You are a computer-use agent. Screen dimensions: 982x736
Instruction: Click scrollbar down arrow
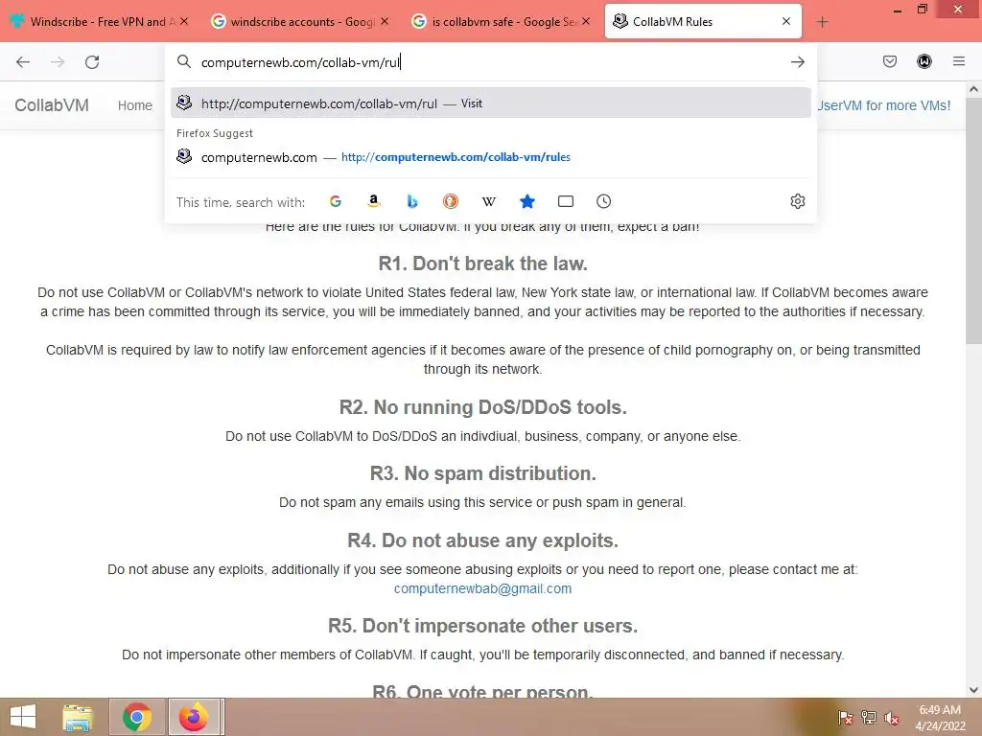[973, 690]
